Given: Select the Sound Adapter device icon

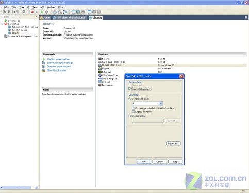Looking at the screenshot, I should coord(100,79).
